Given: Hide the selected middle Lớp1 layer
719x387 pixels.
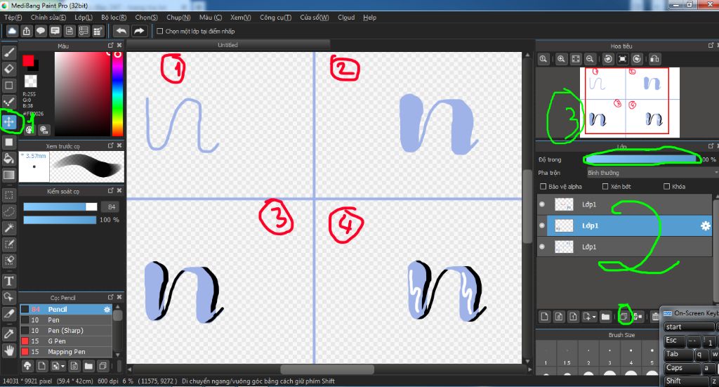Looking at the screenshot, I should click(x=542, y=225).
